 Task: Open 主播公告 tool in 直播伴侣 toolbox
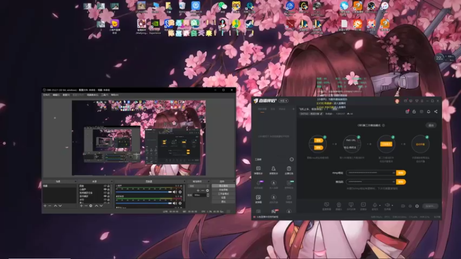click(x=289, y=170)
